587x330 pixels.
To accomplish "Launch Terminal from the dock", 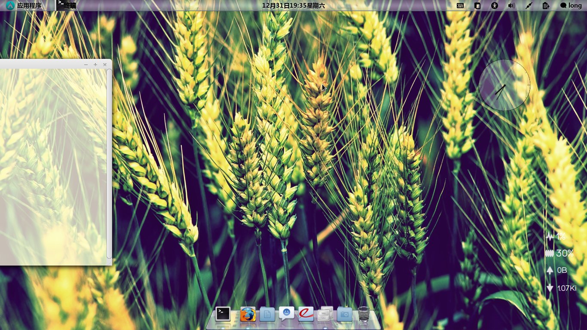I will (223, 314).
